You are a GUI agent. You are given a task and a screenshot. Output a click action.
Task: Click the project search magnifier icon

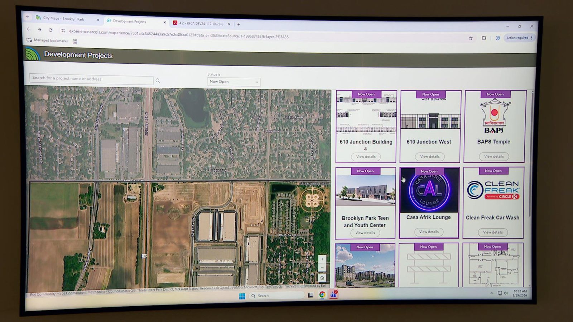click(x=158, y=81)
